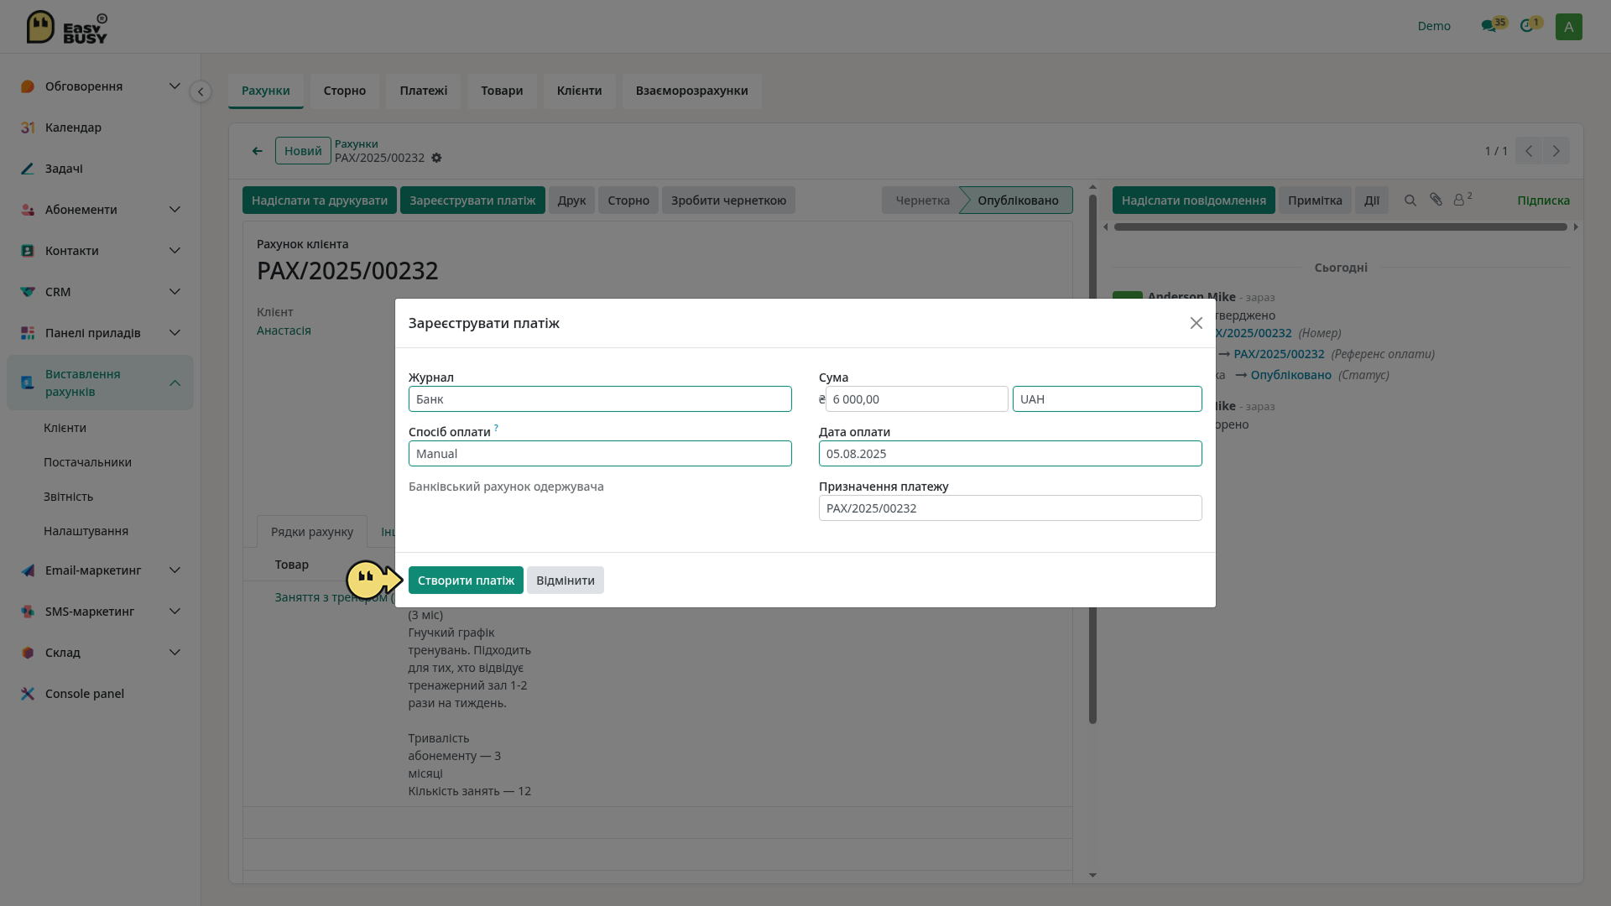Open the green user avatar A
The height and width of the screenshot is (906, 1611).
point(1568,27)
